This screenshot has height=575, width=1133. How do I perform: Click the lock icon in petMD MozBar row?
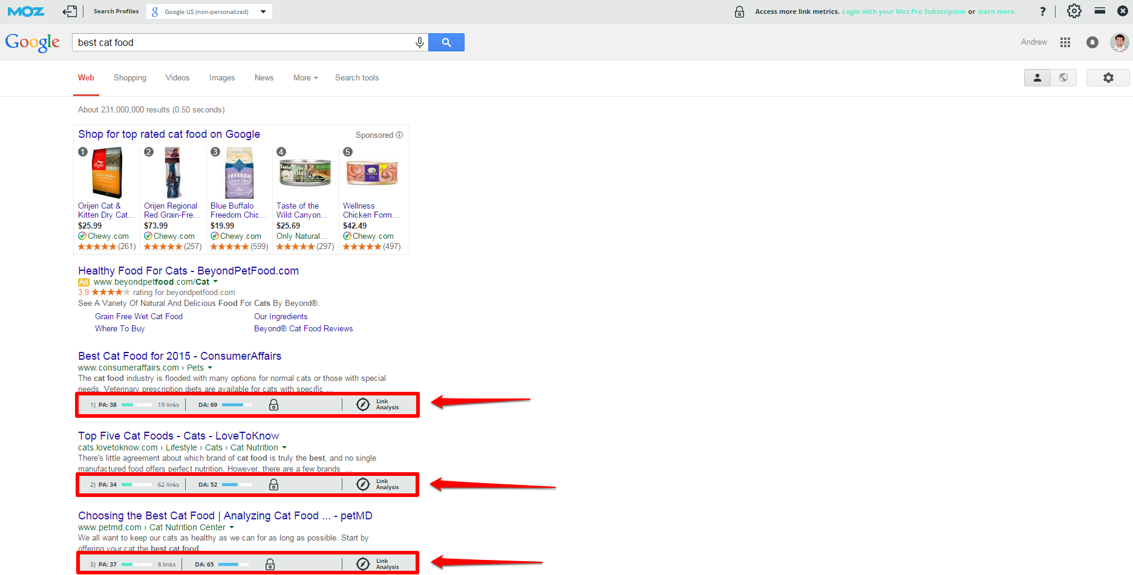270,564
